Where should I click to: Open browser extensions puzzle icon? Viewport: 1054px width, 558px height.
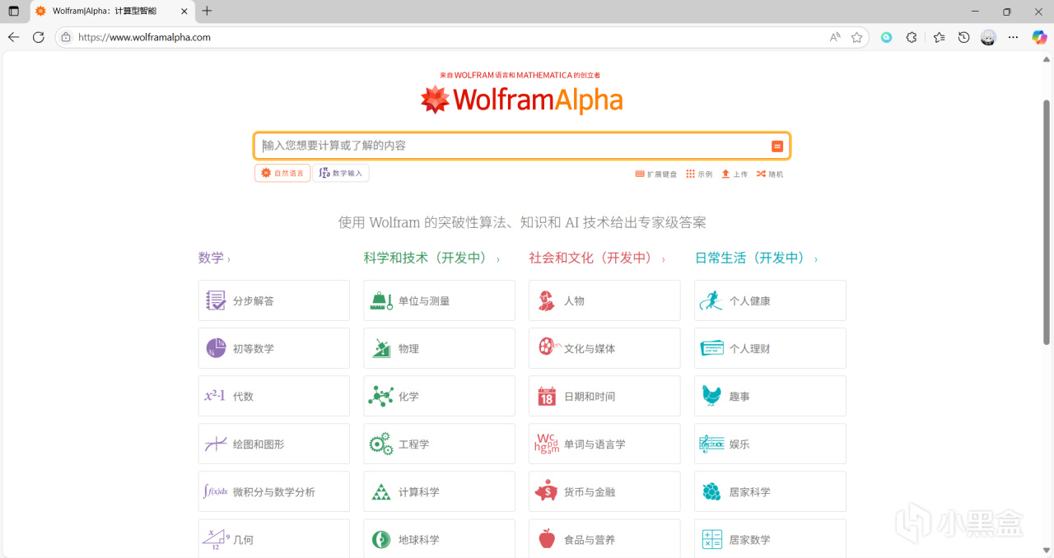pyautogui.click(x=912, y=37)
